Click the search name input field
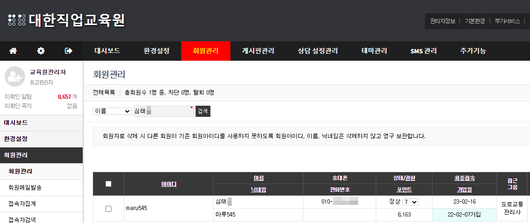This screenshot has width=530, height=223. pyautogui.click(x=163, y=111)
